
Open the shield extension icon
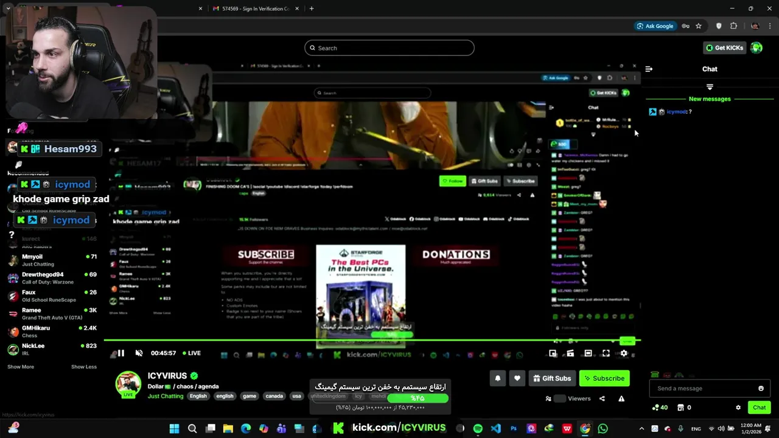719,26
